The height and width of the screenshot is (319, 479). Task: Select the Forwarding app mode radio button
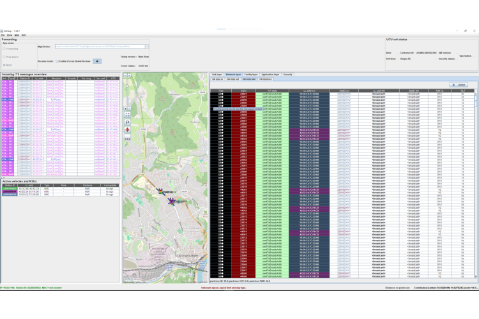click(4, 48)
